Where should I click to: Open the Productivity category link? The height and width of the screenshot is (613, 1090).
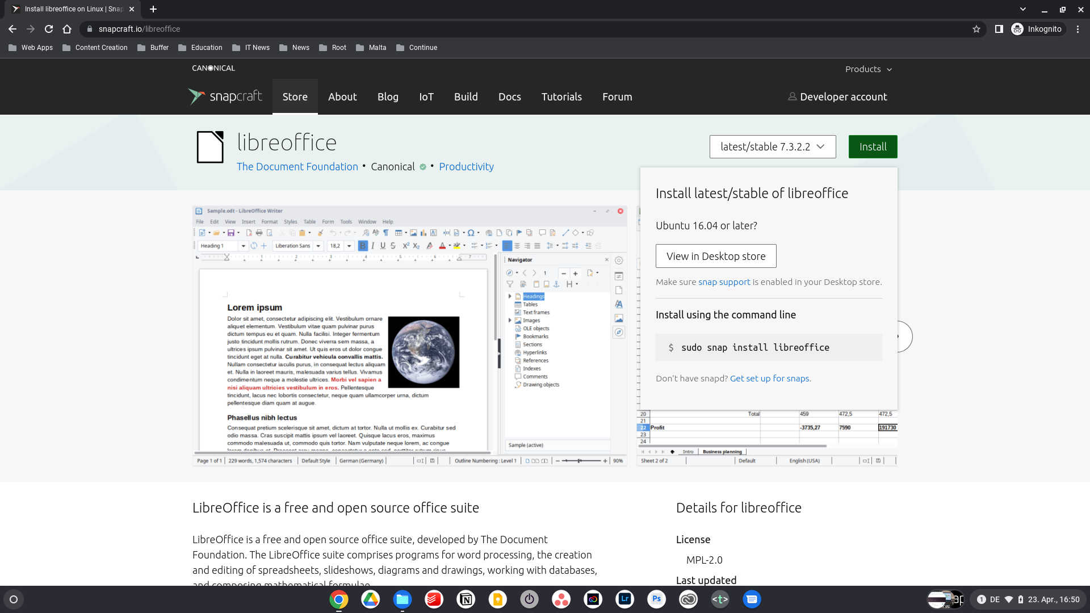466,167
